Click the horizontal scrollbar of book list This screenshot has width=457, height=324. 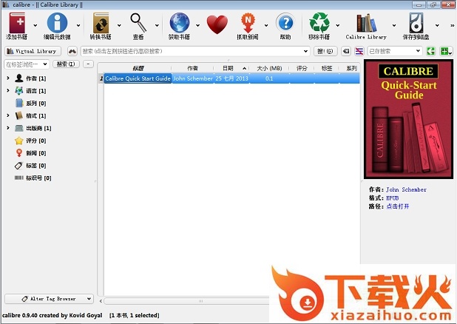(x=186, y=301)
